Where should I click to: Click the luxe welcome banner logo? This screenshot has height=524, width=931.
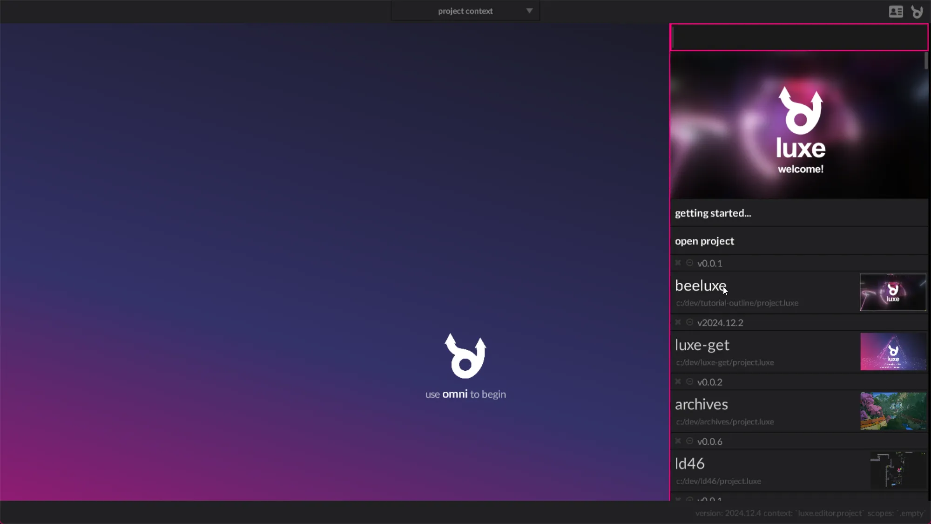(x=800, y=112)
